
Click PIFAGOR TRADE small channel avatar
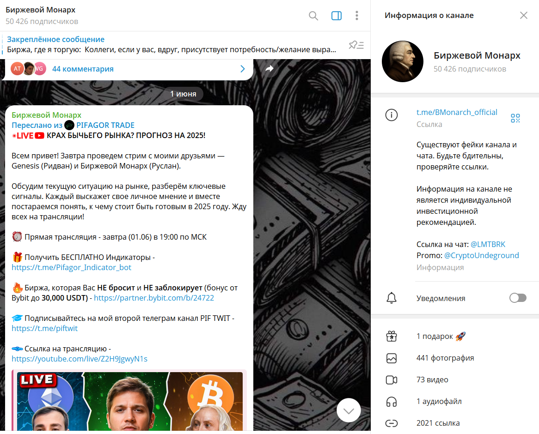tap(69, 125)
